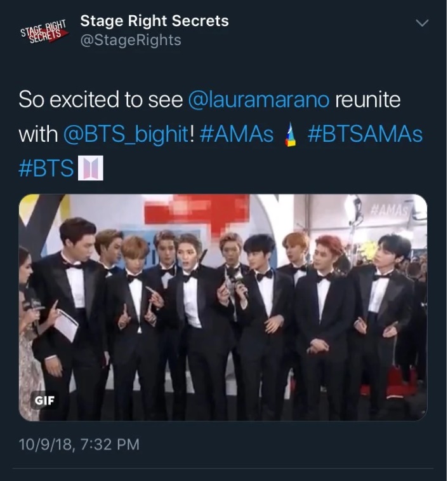
Task: Open the @lauramarano mention
Action: pyautogui.click(x=260, y=100)
